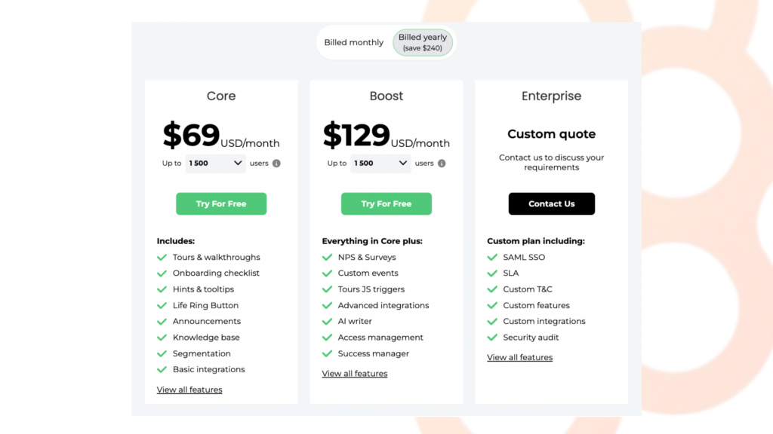Click the checkmark beside Tours & walkthroughs

[162, 257]
